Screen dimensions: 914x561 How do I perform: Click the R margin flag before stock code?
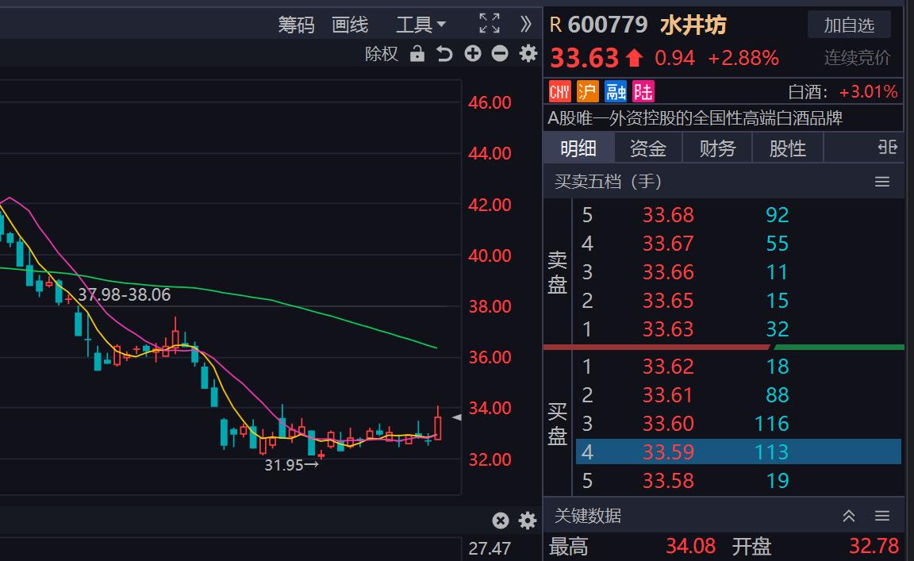(x=555, y=25)
